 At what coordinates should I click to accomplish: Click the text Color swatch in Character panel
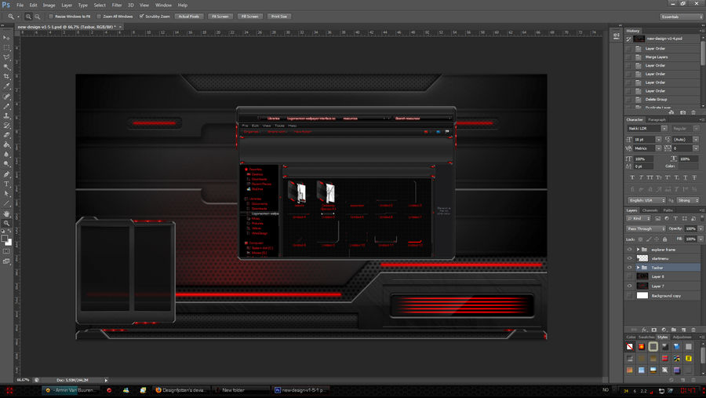688,166
